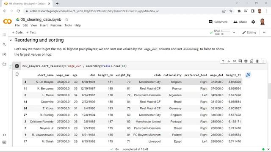Click the browser address bar URL
Image resolution: width=271 pixels, height=152 pixels.
pos(94,11)
